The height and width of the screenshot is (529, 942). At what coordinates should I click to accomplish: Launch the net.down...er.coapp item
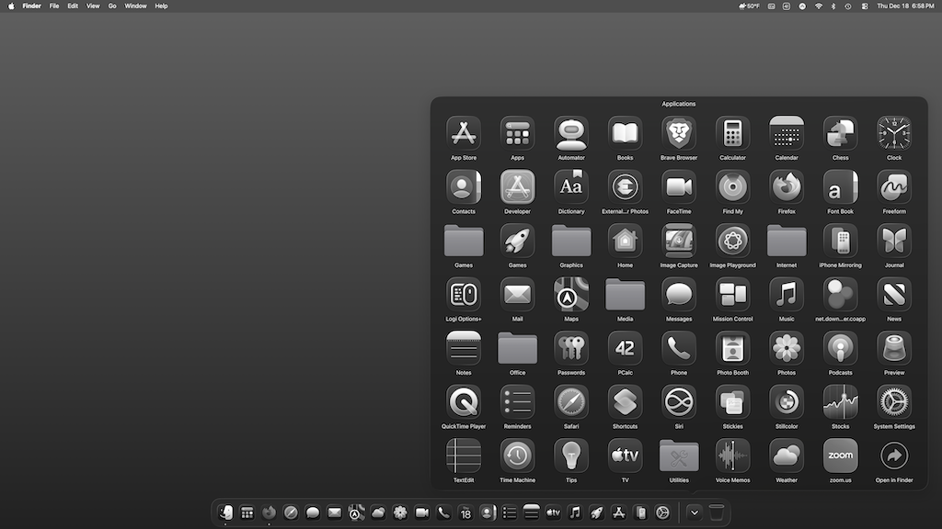(840, 295)
